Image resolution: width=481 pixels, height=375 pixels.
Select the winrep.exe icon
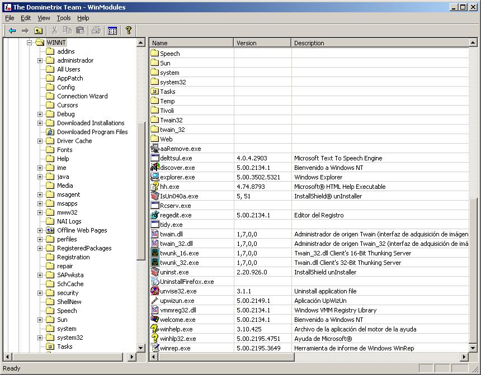[x=154, y=348]
